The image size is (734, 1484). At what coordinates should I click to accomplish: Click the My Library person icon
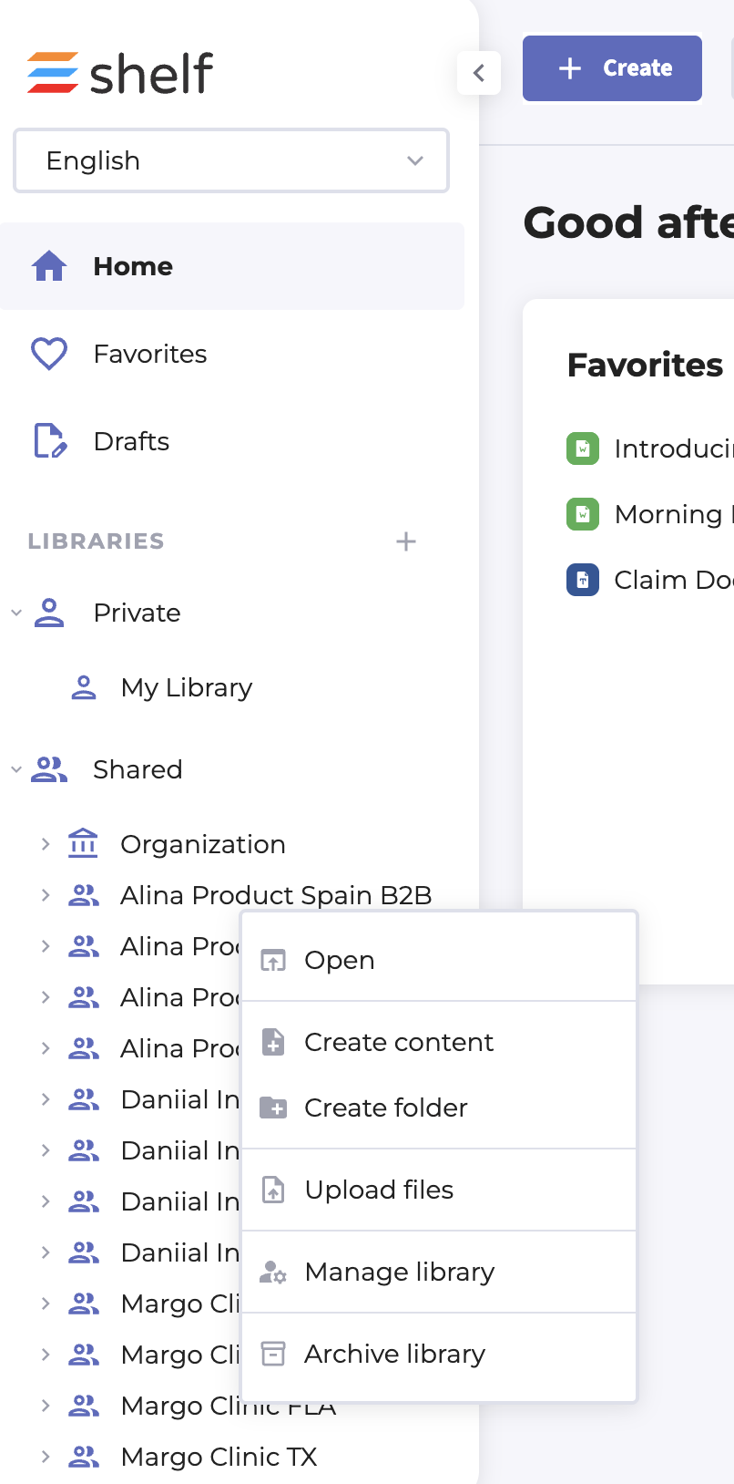point(84,687)
